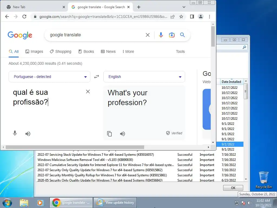Click the highlighted 9/1/2022 date cell

pos(230,144)
